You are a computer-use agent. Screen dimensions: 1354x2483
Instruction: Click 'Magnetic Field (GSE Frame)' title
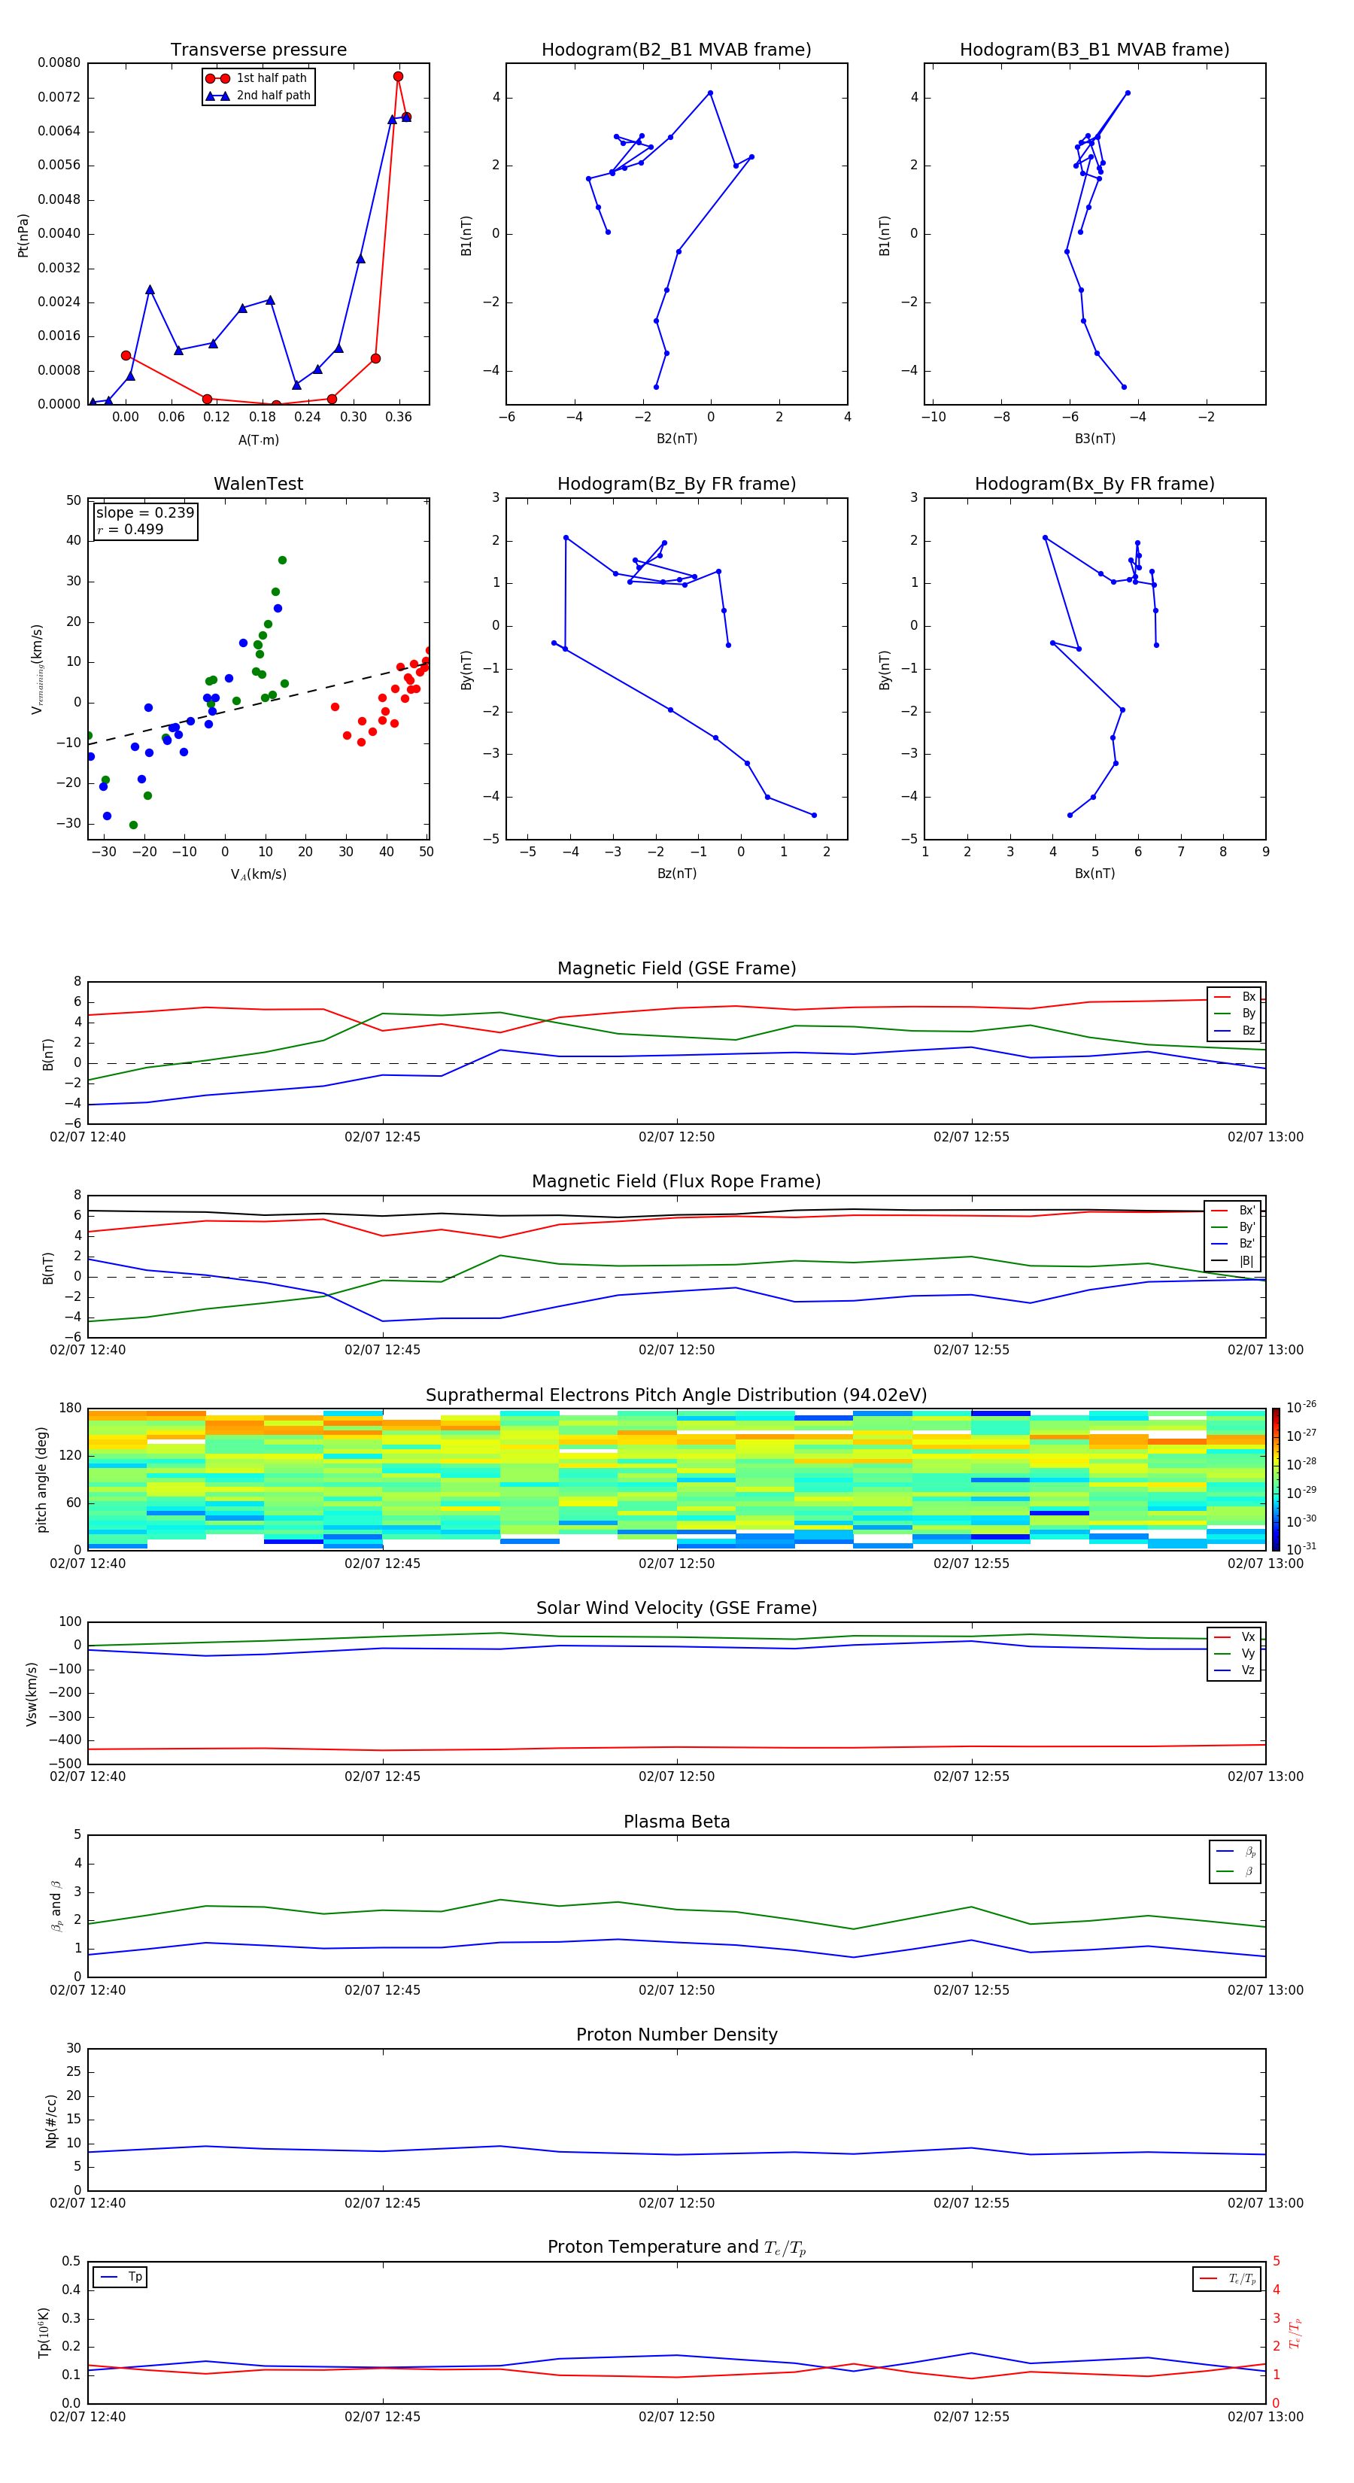pyautogui.click(x=676, y=968)
